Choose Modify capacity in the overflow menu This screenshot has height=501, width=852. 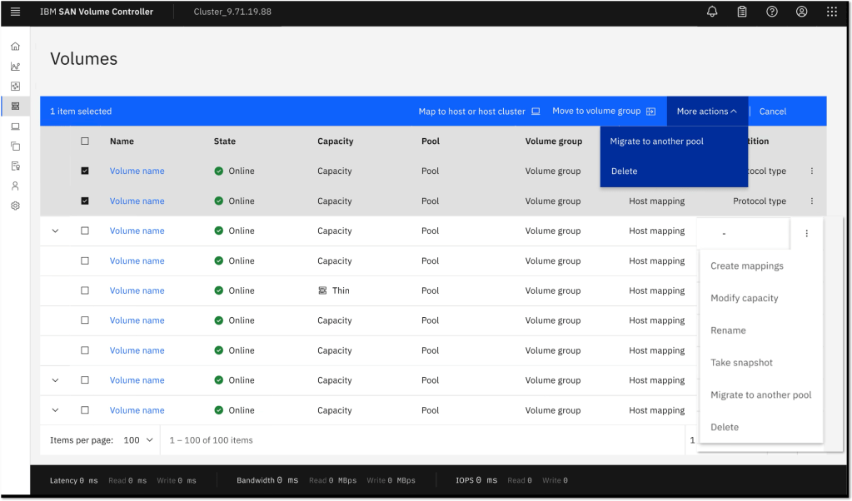tap(744, 298)
